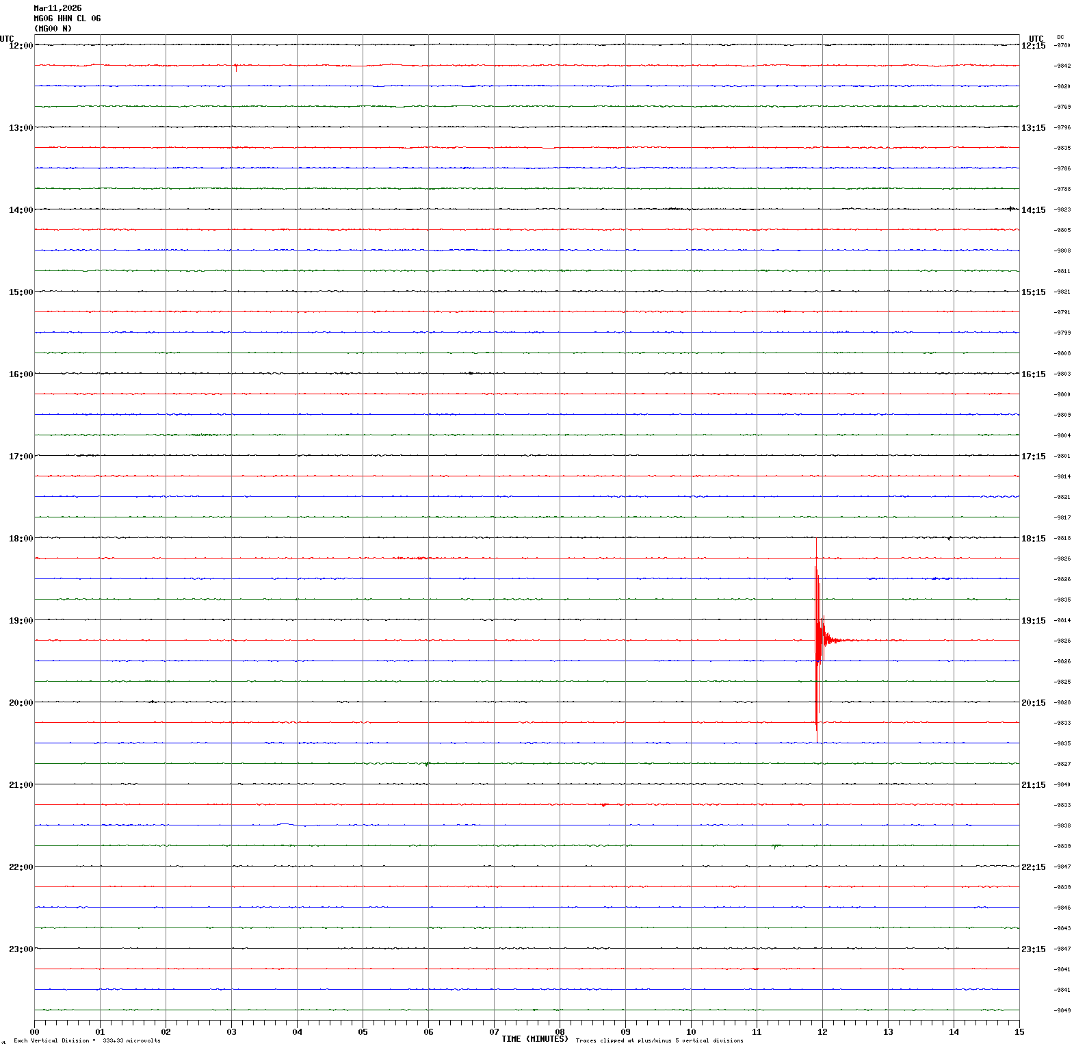Click the 23:00 UTC hour label on left

pos(21,949)
